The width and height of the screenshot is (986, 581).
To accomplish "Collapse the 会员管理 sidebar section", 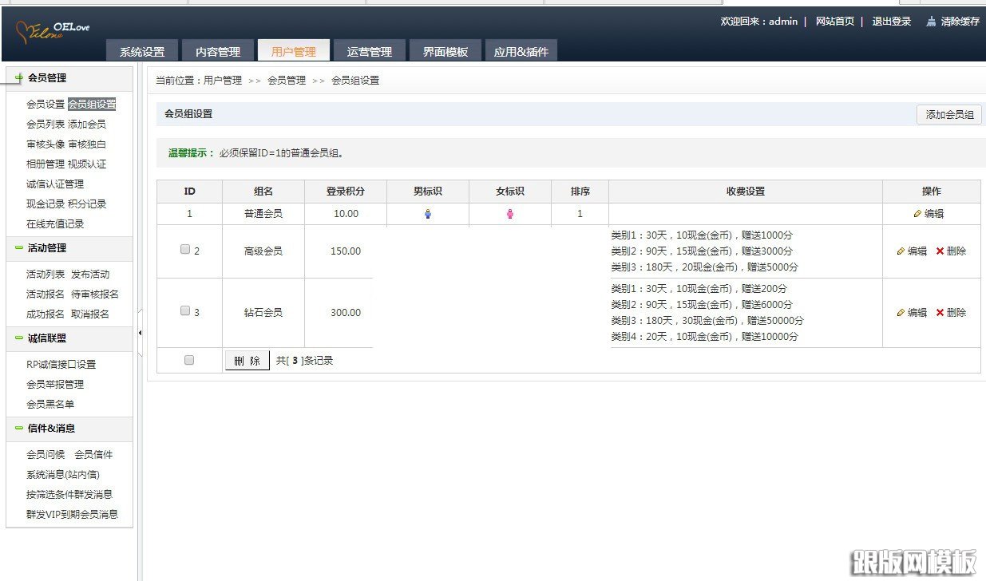I will pos(18,77).
